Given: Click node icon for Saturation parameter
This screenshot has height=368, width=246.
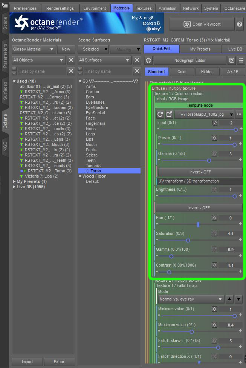Looking at the screenshot, I should 214,233.
